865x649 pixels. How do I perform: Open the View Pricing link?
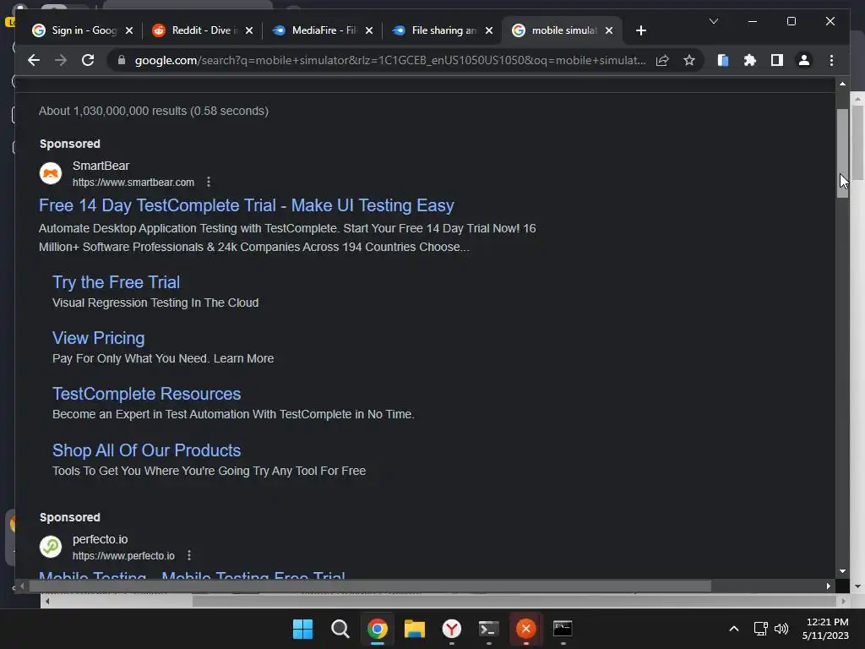click(98, 338)
